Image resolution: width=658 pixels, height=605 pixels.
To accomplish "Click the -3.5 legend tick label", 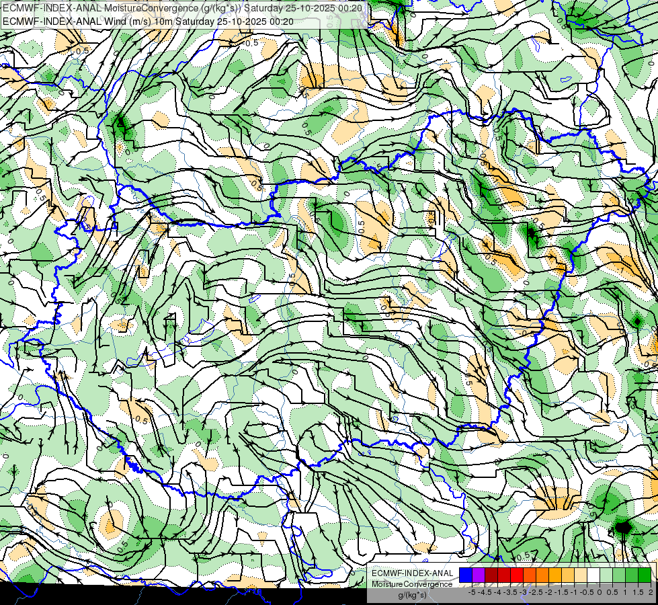I will (x=510, y=592).
